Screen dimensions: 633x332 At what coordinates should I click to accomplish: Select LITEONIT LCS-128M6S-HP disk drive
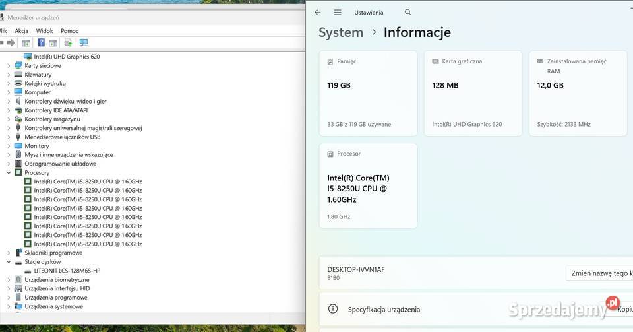point(67,271)
